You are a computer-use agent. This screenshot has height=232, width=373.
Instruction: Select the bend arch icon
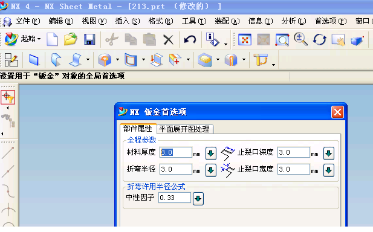tap(231, 60)
